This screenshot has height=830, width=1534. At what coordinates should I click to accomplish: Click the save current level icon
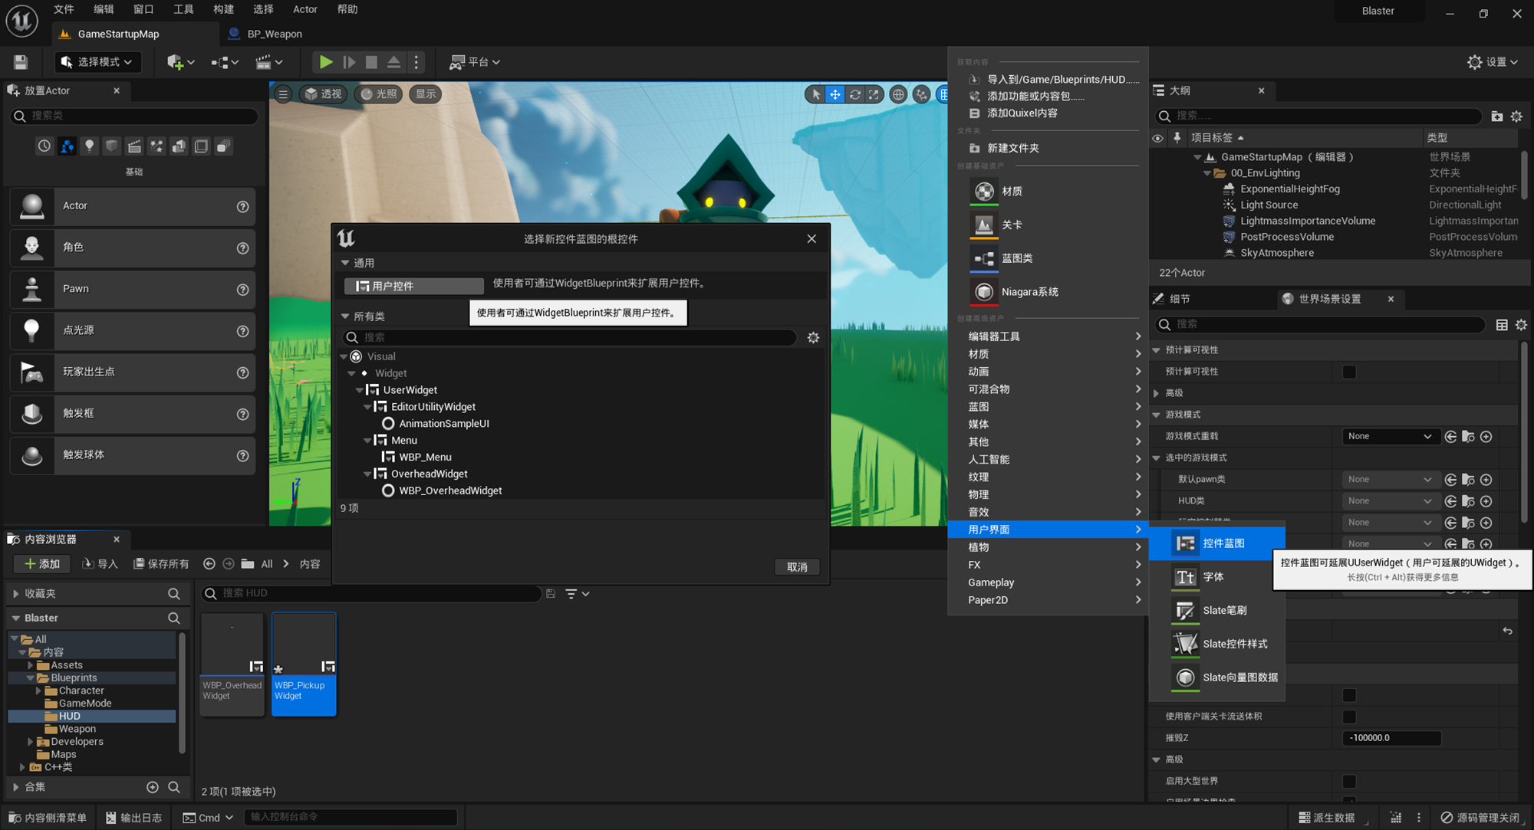(x=21, y=62)
